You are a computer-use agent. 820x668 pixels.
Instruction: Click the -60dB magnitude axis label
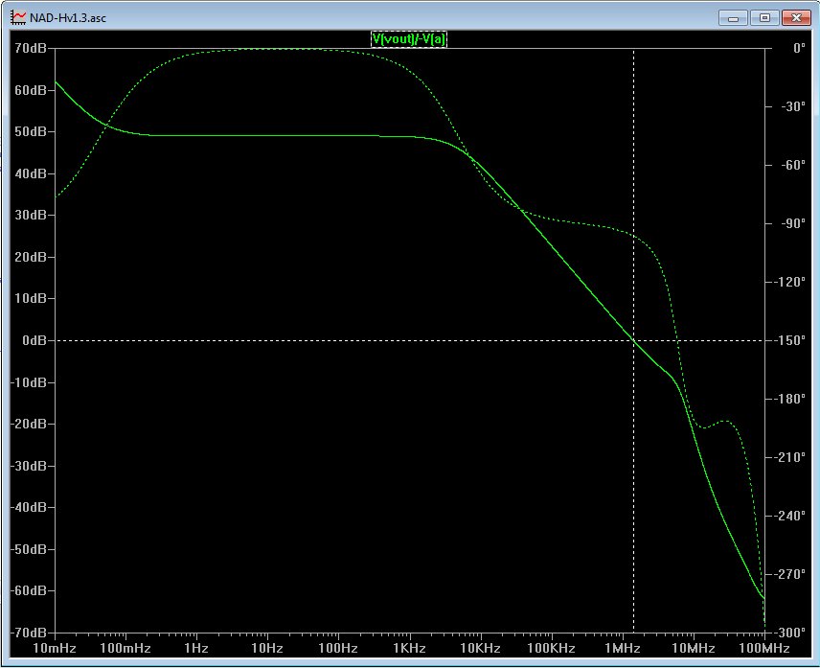tap(29, 590)
